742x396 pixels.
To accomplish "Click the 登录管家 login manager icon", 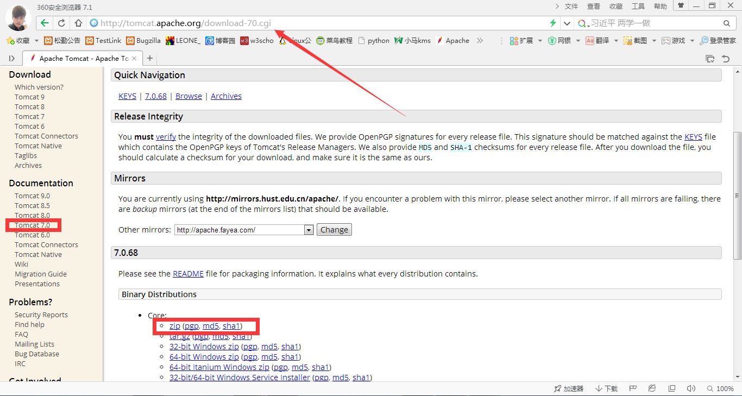I will pos(718,41).
